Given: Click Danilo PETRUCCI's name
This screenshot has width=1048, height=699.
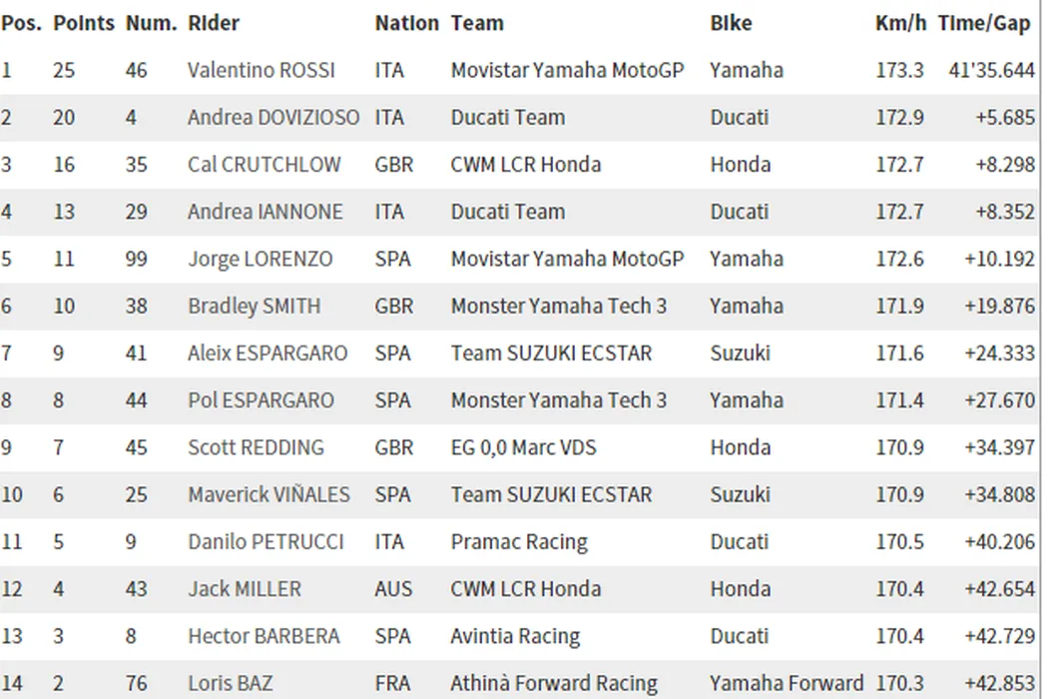Looking at the screenshot, I should point(265,541).
